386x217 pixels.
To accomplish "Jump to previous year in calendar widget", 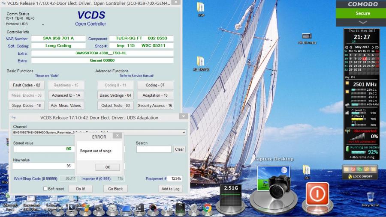I will (x=347, y=47).
